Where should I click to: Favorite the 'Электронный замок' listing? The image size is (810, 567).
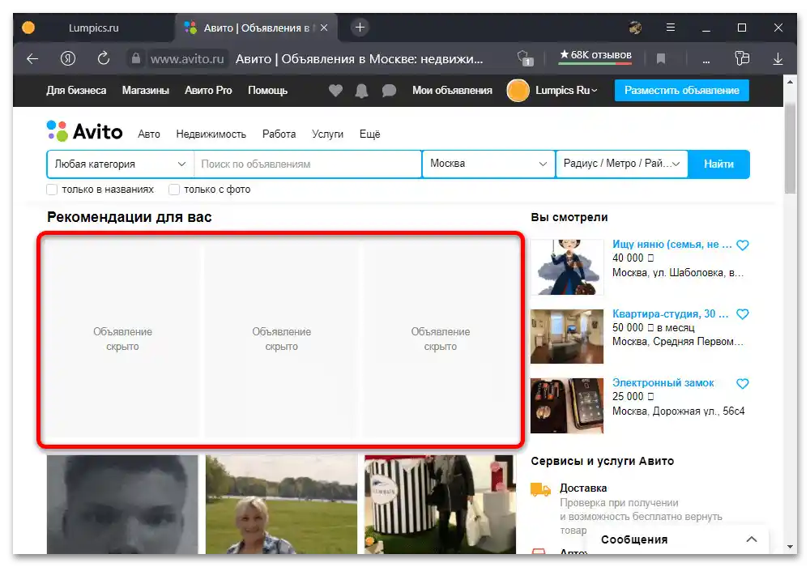tap(742, 383)
